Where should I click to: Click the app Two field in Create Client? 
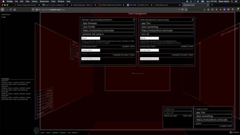213,112
